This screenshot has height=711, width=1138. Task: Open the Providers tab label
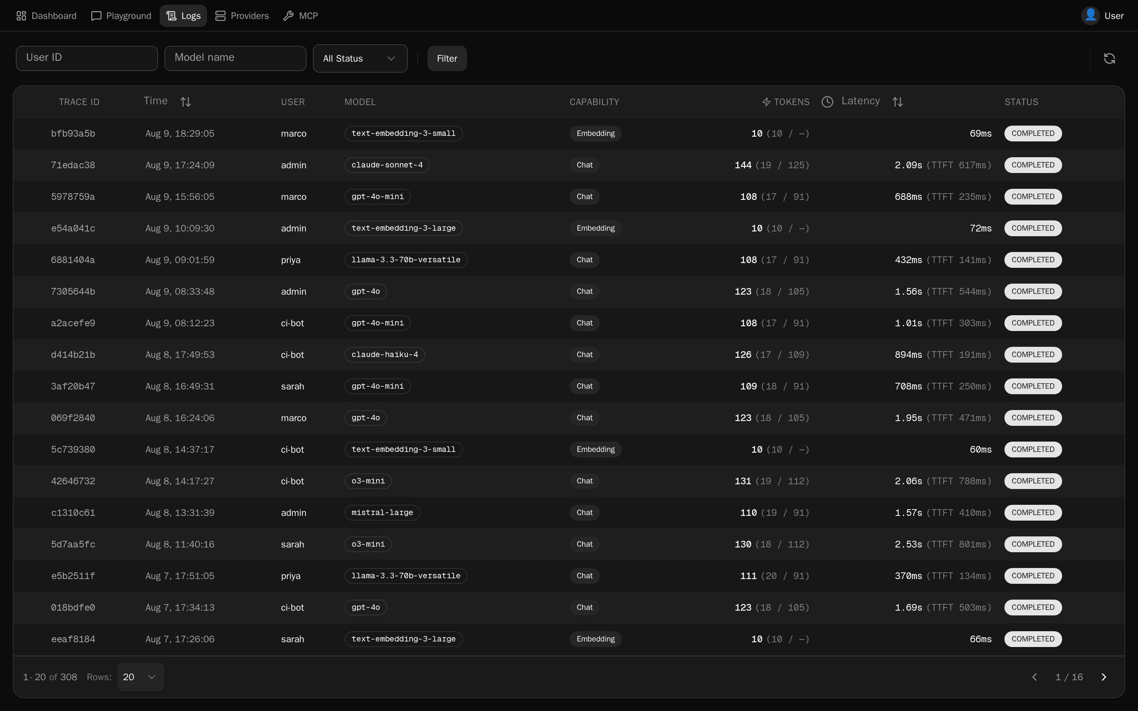(x=250, y=16)
